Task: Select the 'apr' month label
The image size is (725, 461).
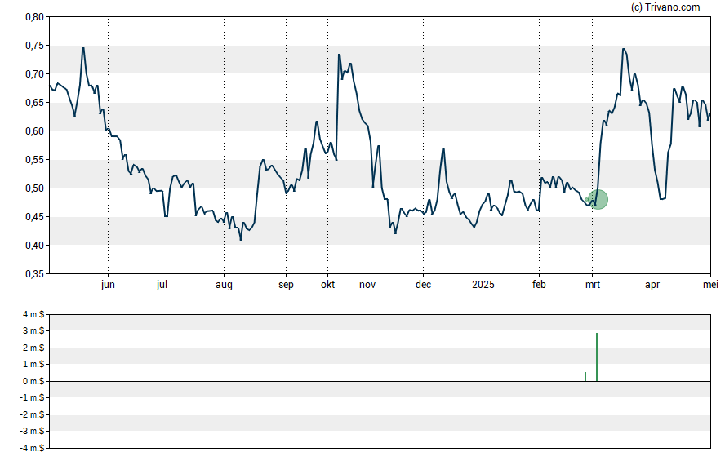Action: [652, 285]
